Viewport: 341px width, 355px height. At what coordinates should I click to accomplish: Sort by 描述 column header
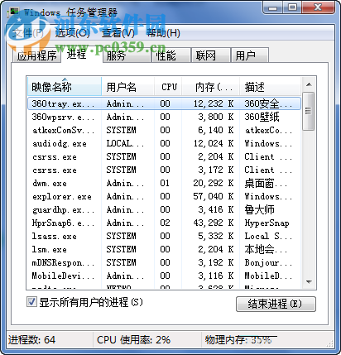270,87
